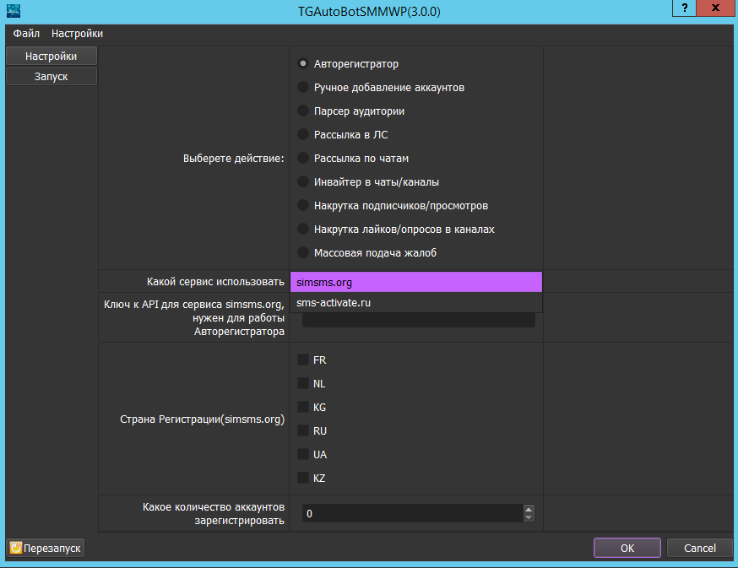Increase account count with up arrow
Screen dimensions: 738x568
(529, 509)
